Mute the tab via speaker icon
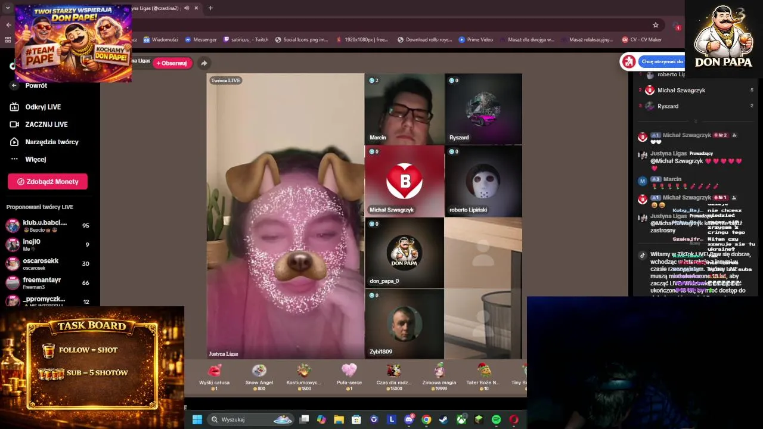Image resolution: width=763 pixels, height=429 pixels. [x=187, y=8]
